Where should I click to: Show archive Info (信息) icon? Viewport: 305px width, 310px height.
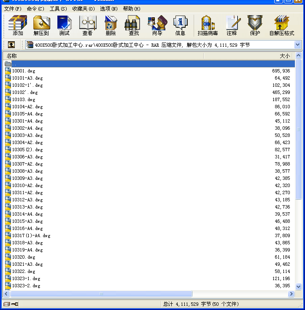180,25
